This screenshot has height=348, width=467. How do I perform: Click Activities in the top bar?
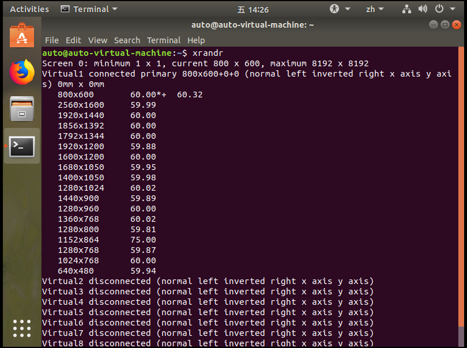point(29,9)
